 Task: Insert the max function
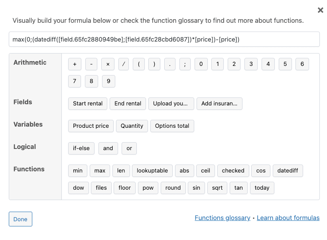click(x=100, y=171)
